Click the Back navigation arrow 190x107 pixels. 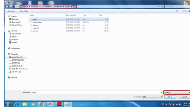pos(7,7)
